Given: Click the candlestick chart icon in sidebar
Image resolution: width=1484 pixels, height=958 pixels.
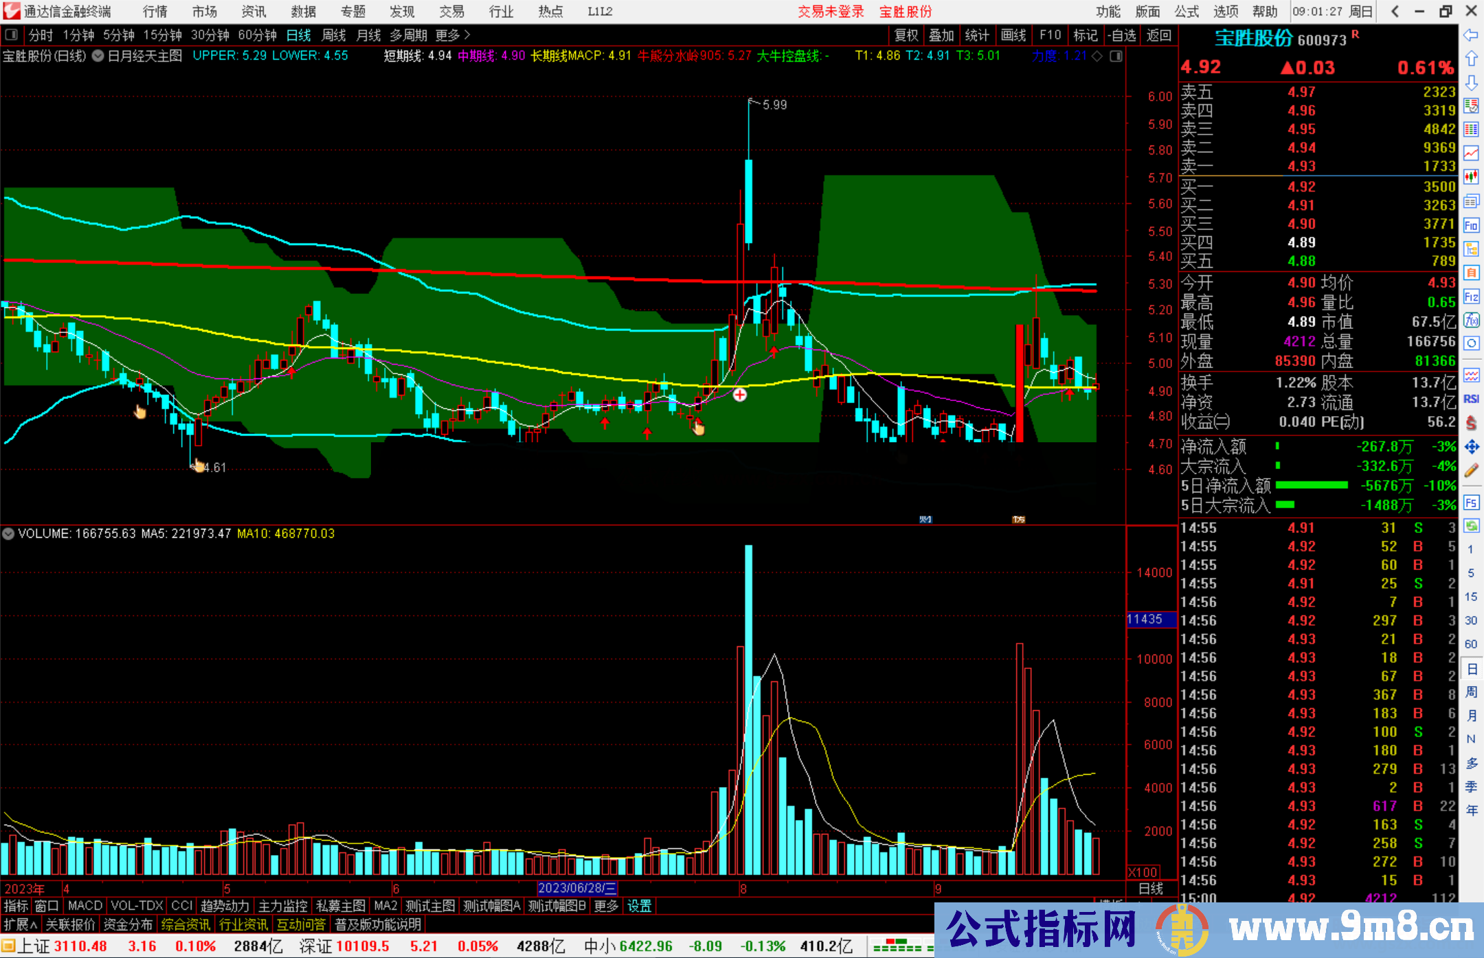Looking at the screenshot, I should tap(1471, 176).
